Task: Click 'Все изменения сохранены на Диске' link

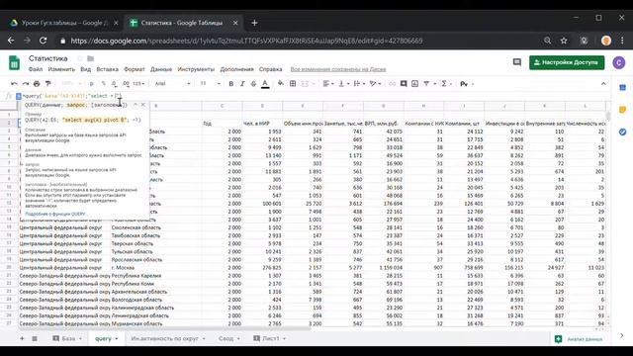Action: (x=338, y=69)
